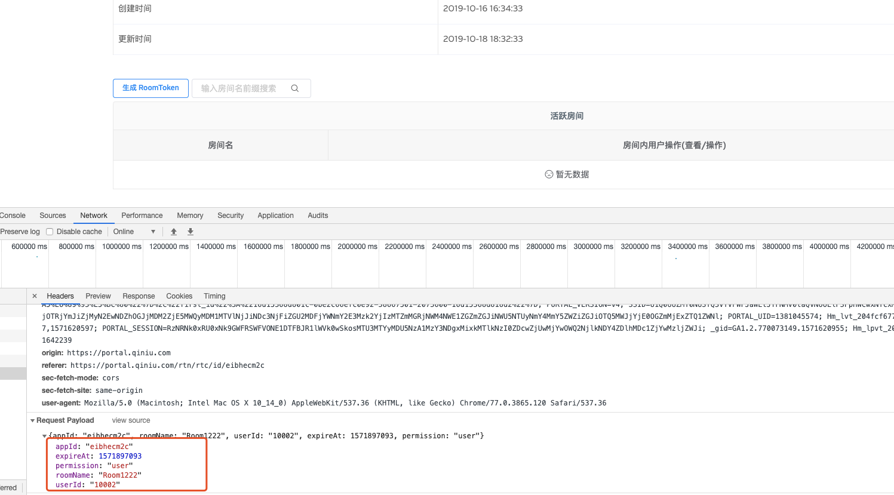Screen dimensions: 894x495
Task: Click the 房间内用户操作(查看/操作) column header
Action: (x=674, y=145)
